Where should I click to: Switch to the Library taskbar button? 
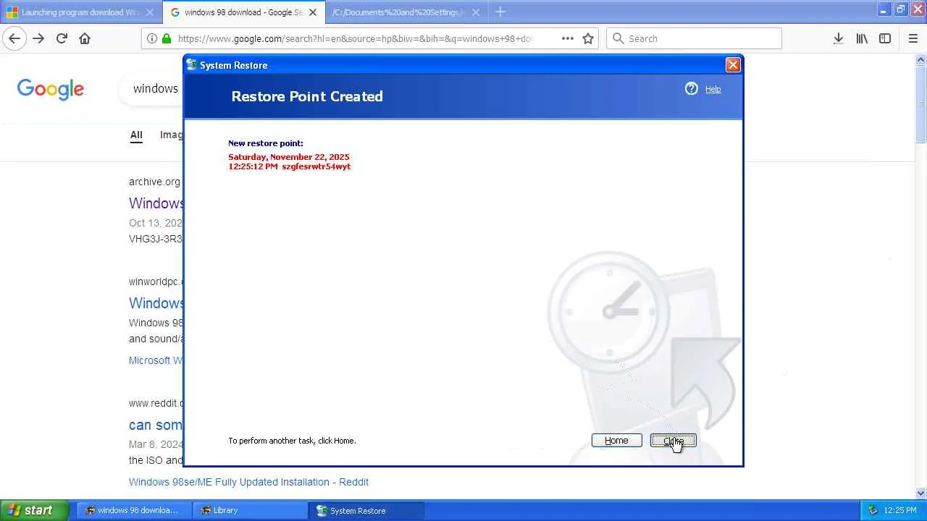click(250, 511)
